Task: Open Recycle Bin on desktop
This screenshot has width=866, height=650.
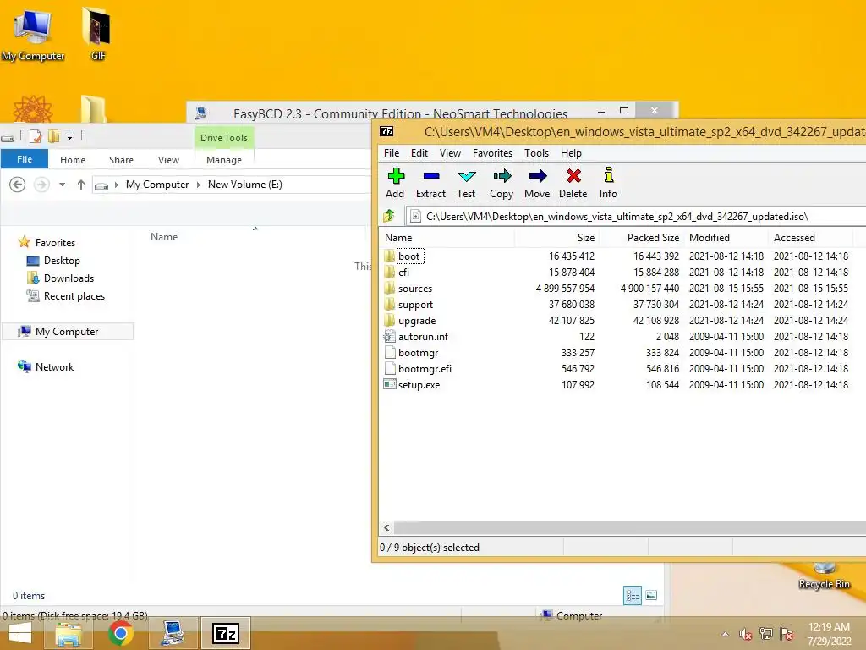Action: [x=824, y=575]
